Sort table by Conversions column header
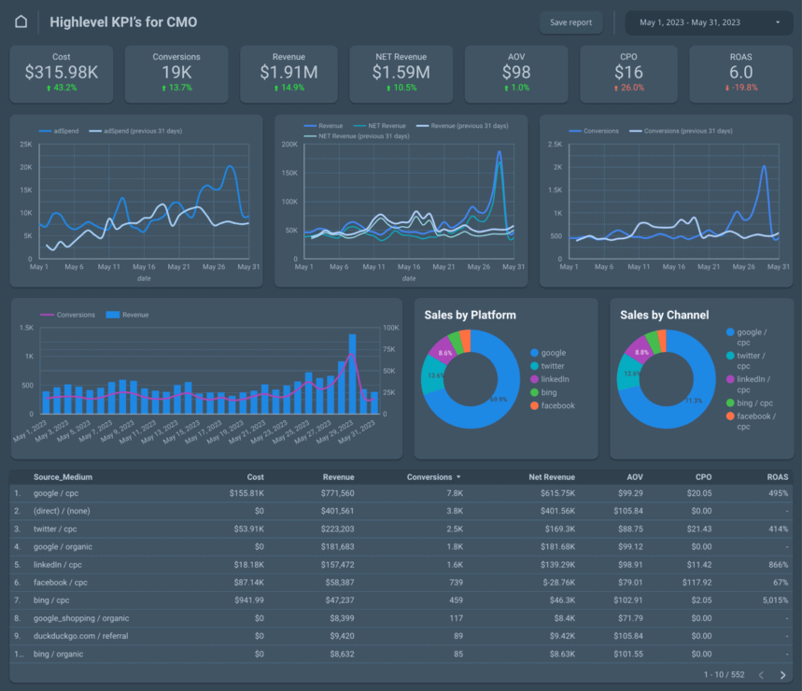This screenshot has height=691, width=802. [x=434, y=476]
